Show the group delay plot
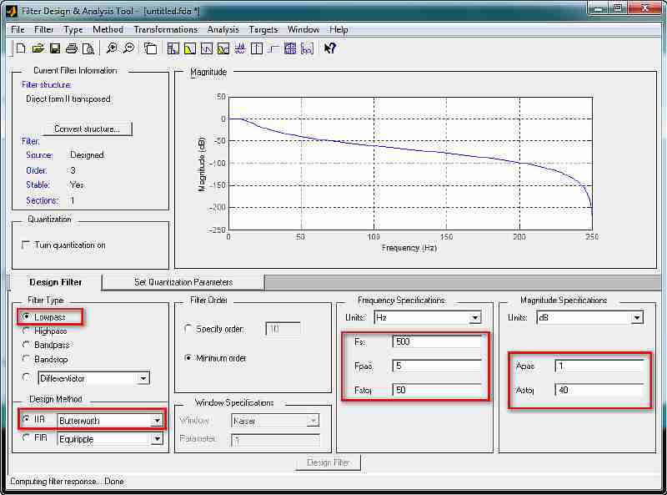 [x=240, y=48]
